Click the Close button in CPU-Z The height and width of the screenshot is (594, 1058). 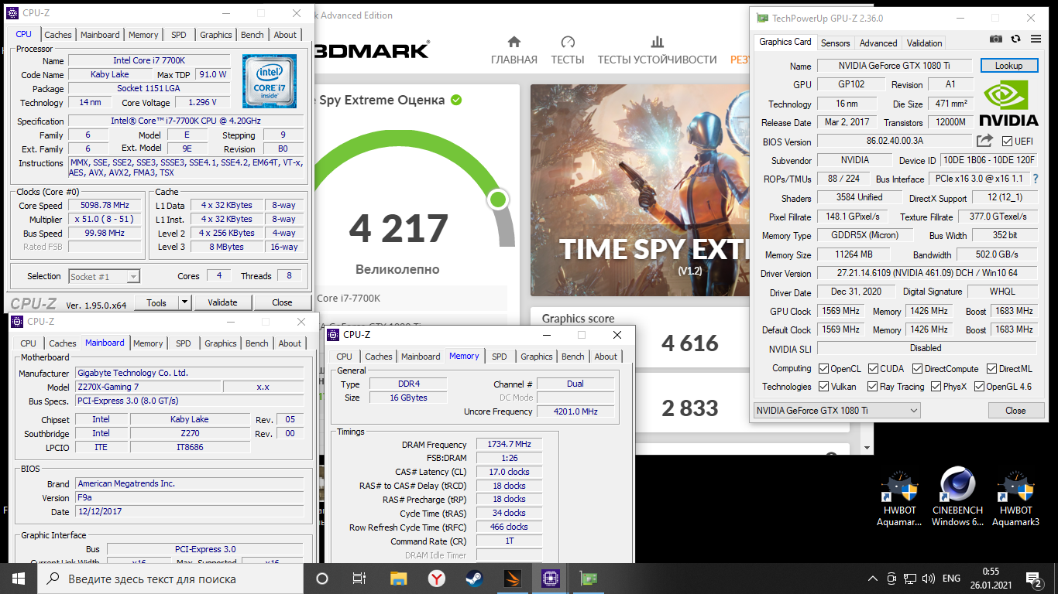(x=282, y=302)
